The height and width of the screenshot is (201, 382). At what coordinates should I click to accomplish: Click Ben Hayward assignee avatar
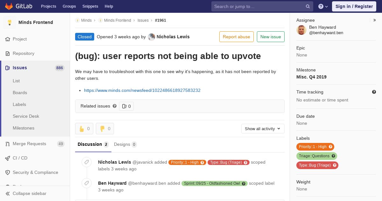(x=301, y=30)
